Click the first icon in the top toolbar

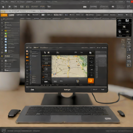3,7
